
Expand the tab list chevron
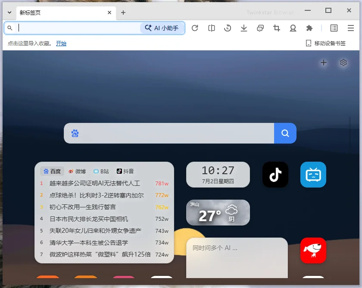pyautogui.click(x=9, y=13)
